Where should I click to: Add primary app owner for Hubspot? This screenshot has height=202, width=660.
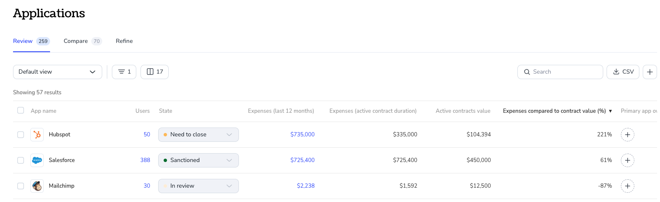click(627, 135)
